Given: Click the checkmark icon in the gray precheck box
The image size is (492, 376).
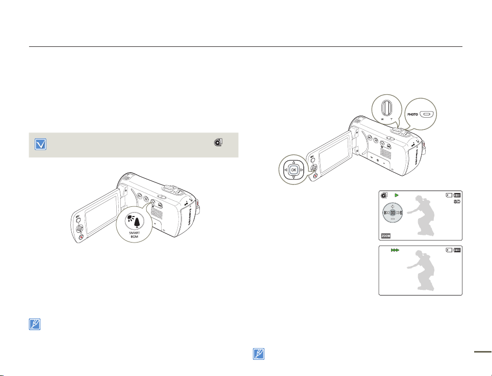Looking at the screenshot, I should [40, 144].
